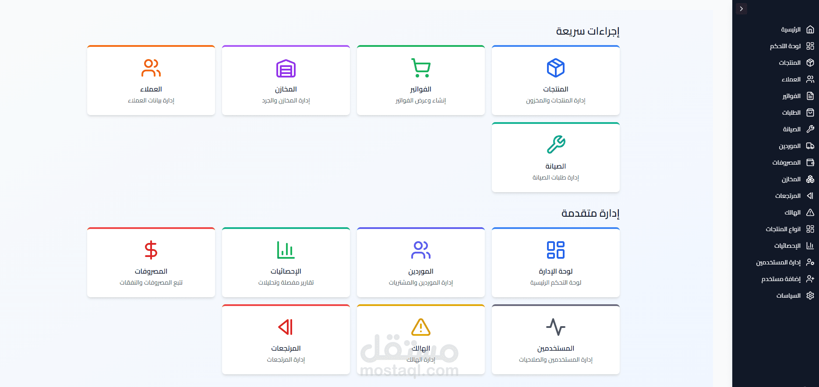This screenshot has width=819, height=387.
Task: Click text إدارة المخازن والجرد
Action: (286, 101)
